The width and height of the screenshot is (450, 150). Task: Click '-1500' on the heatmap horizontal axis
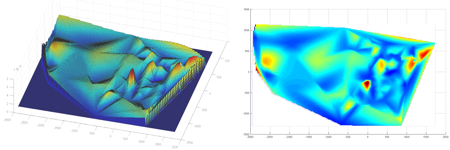(x=309, y=136)
